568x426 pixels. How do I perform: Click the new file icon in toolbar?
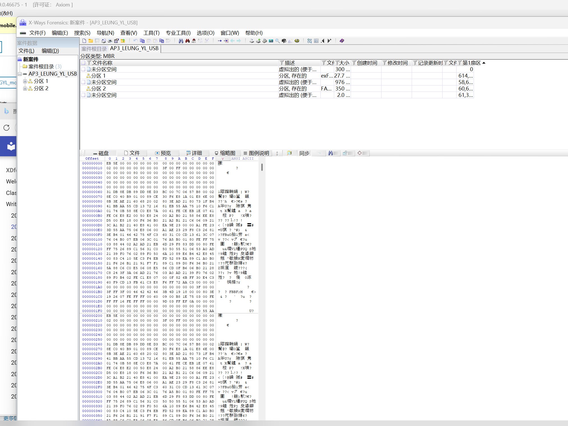84,41
